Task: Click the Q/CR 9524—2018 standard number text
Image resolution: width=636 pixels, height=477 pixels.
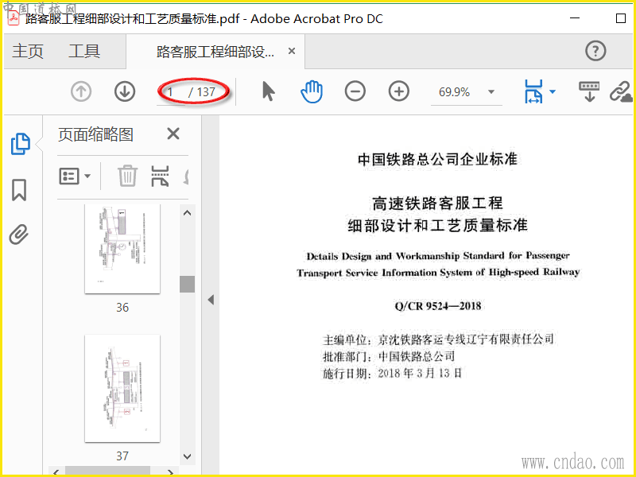Action: (438, 306)
